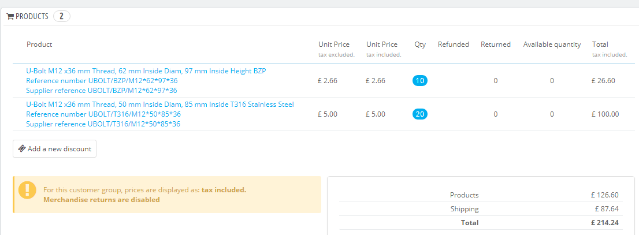The width and height of the screenshot is (639, 235).
Task: Click the tag icon on the discount button
Action: [22, 149]
